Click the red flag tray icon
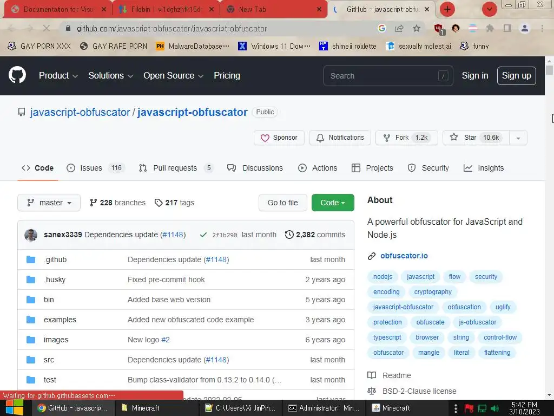Screen dimensions: 554x416 coord(469,408)
